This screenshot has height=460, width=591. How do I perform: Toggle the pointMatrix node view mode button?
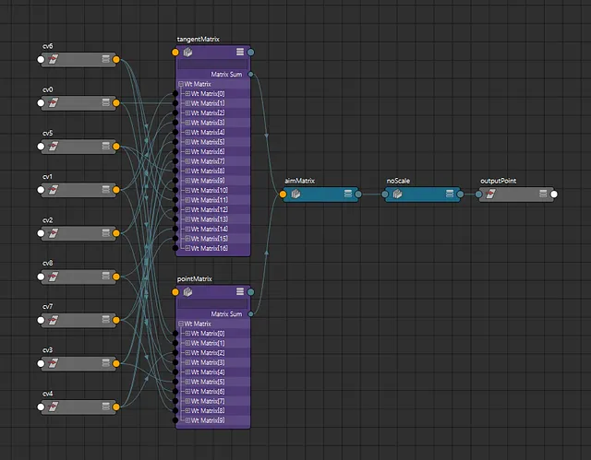[x=239, y=291]
